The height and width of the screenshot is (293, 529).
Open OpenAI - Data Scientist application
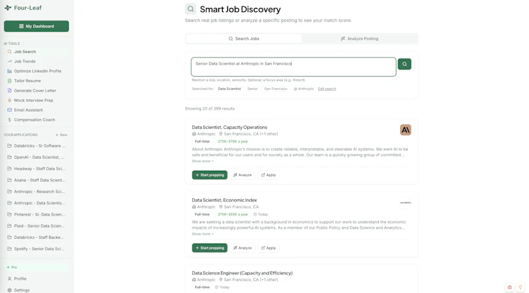point(36,157)
